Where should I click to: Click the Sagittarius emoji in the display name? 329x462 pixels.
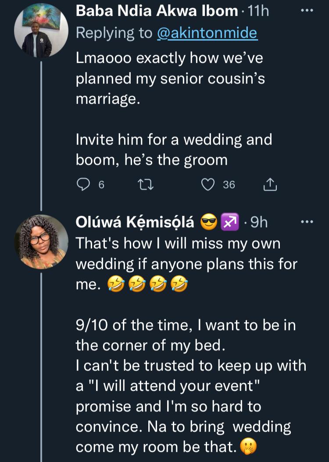pos(229,223)
